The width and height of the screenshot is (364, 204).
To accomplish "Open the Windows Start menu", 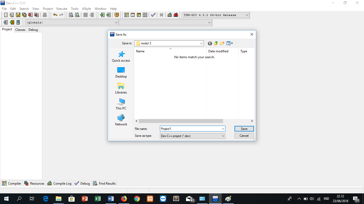I will pyautogui.click(x=6, y=199).
